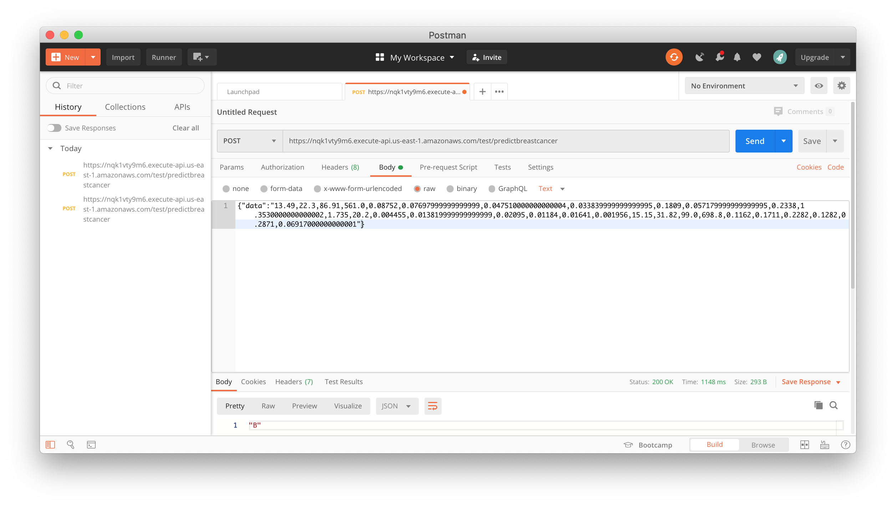Open the Cookies link
The width and height of the screenshot is (896, 506).
809,167
